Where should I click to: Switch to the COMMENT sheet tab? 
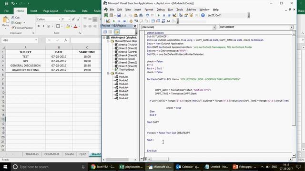pyautogui.click(x=51, y=154)
